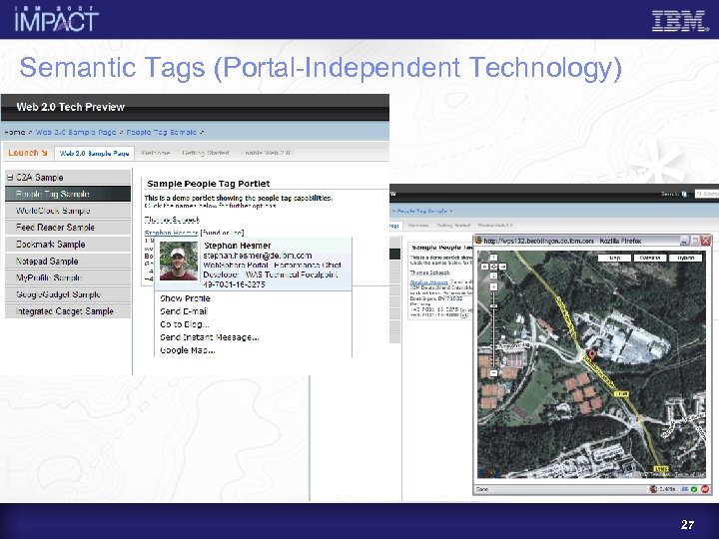Viewport: 719px width, 539px height.
Task: Click the phone number 49-7031-16-3275 in the card
Action: click(234, 284)
